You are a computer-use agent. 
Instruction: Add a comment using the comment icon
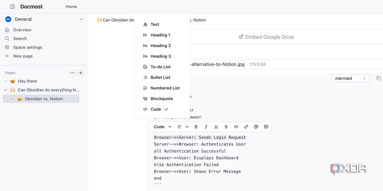click(266, 127)
